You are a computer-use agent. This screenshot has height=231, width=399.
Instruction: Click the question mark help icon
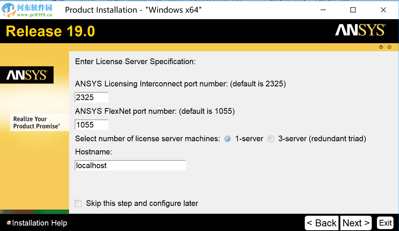pos(381,47)
